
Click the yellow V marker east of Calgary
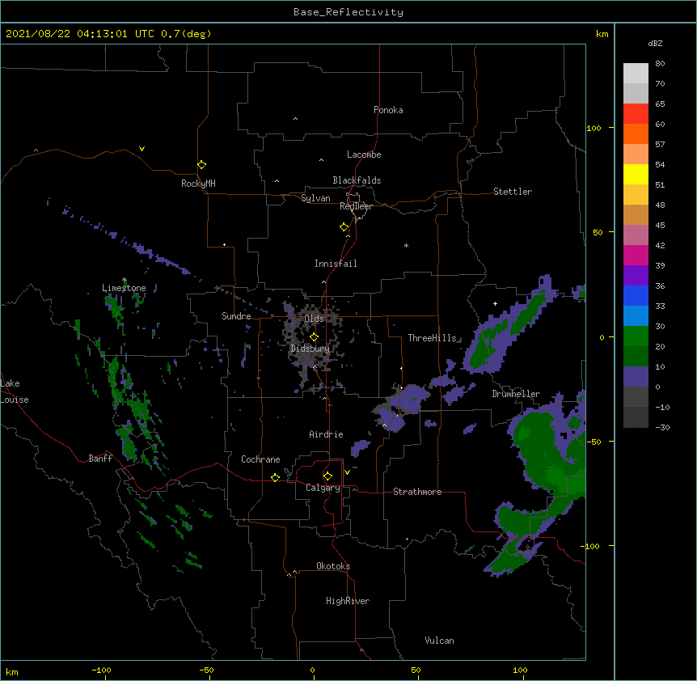coord(347,472)
